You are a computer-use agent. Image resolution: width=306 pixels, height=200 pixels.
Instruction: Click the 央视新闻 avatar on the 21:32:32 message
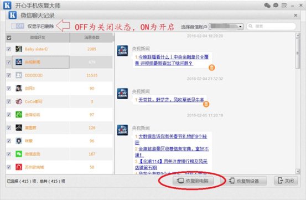tap(122, 94)
